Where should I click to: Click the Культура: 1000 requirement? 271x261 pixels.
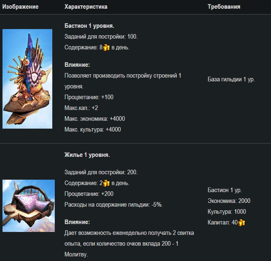(x=227, y=212)
